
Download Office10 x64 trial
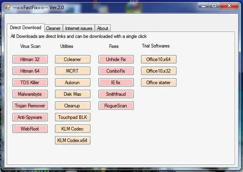(x=159, y=59)
